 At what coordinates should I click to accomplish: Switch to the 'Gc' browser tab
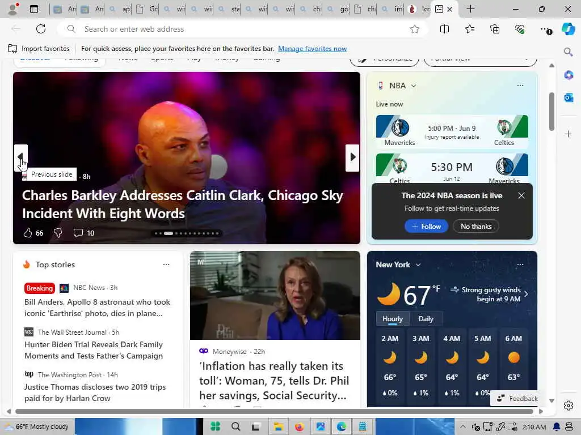[x=148, y=9]
